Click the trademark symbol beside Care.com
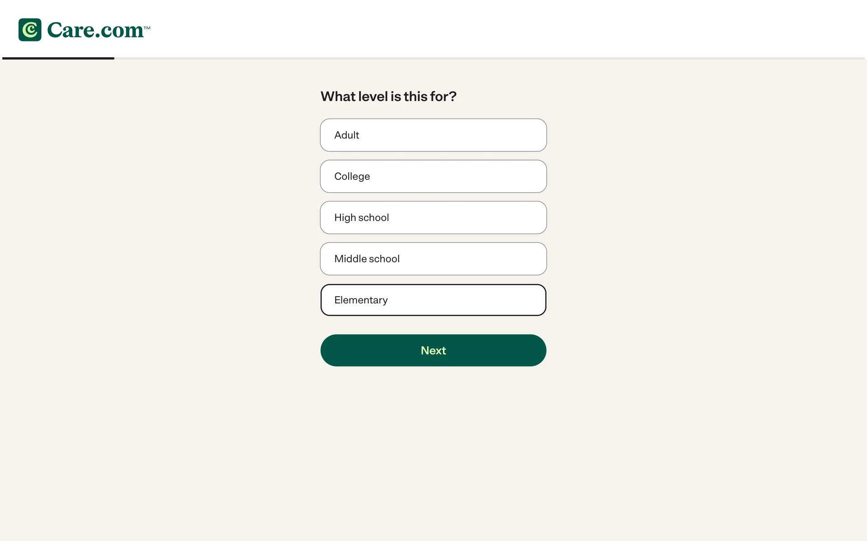 click(147, 28)
